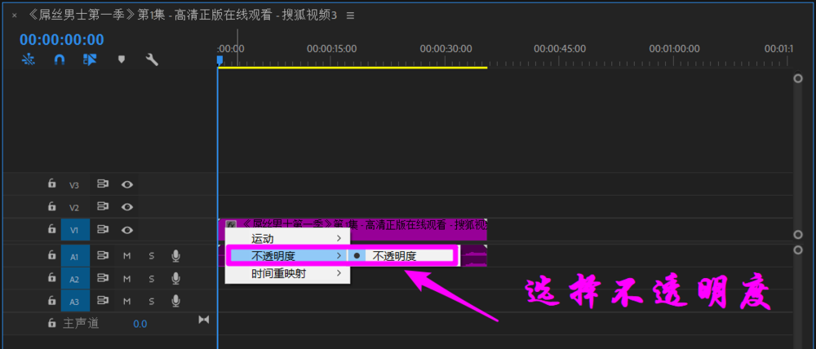This screenshot has height=349, width=816.
Task: Edit master track volume value 0.0
Action: click(140, 324)
